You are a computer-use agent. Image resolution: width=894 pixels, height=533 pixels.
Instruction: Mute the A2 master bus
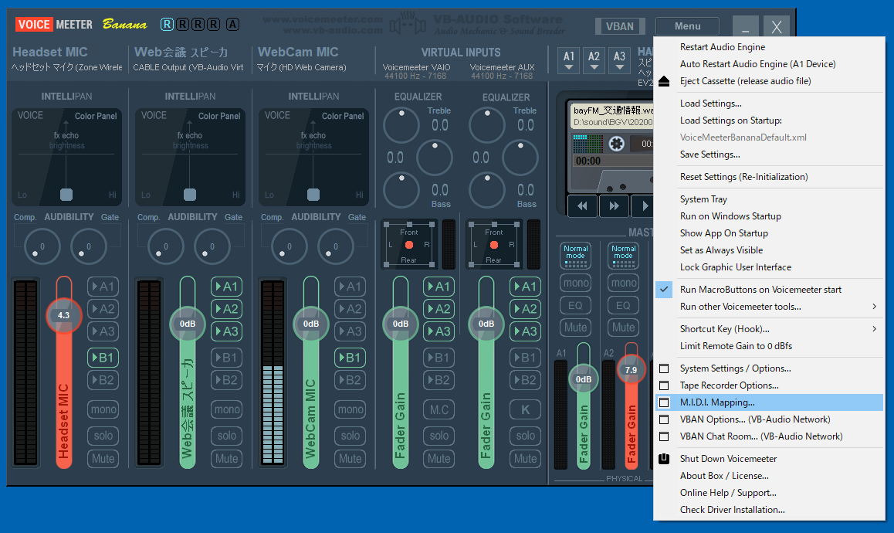[x=623, y=328]
